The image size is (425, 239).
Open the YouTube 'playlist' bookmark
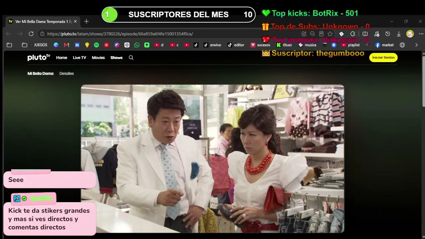[351, 45]
